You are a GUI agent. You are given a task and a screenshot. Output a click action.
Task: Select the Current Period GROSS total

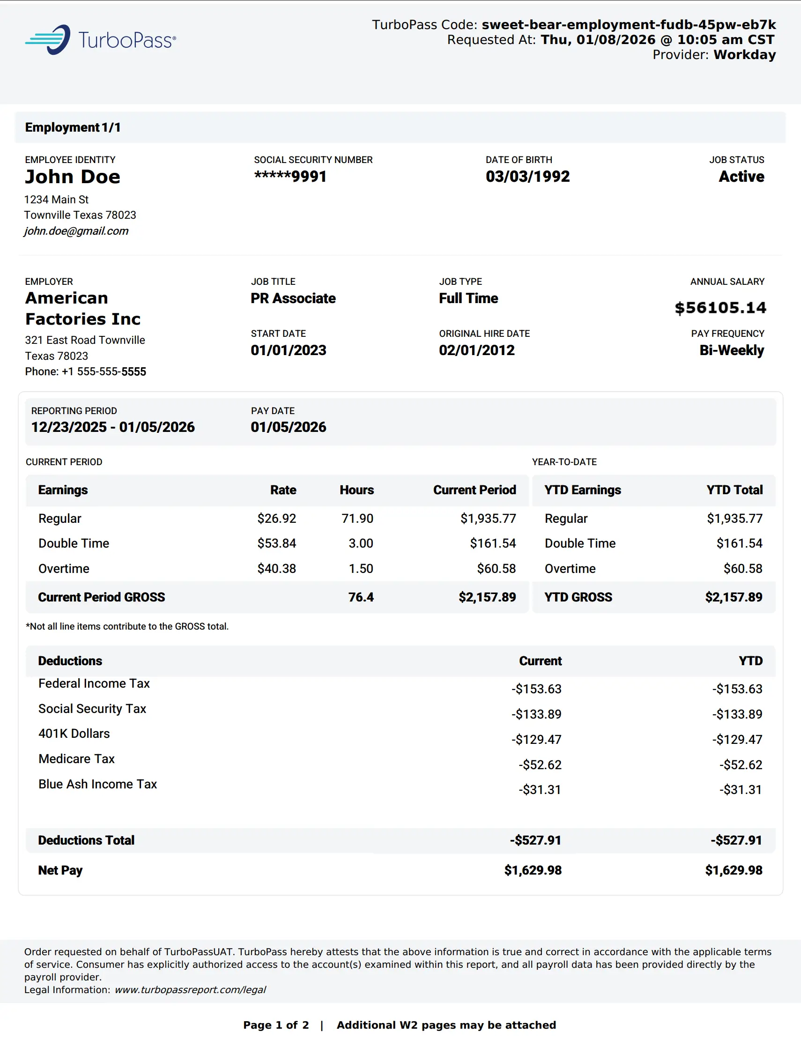click(101, 597)
